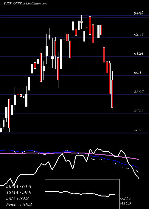Image resolution: width=149 pixels, height=209 pixels.
Task: Click the Price : 58.2 readout
Action: tap(19, 205)
